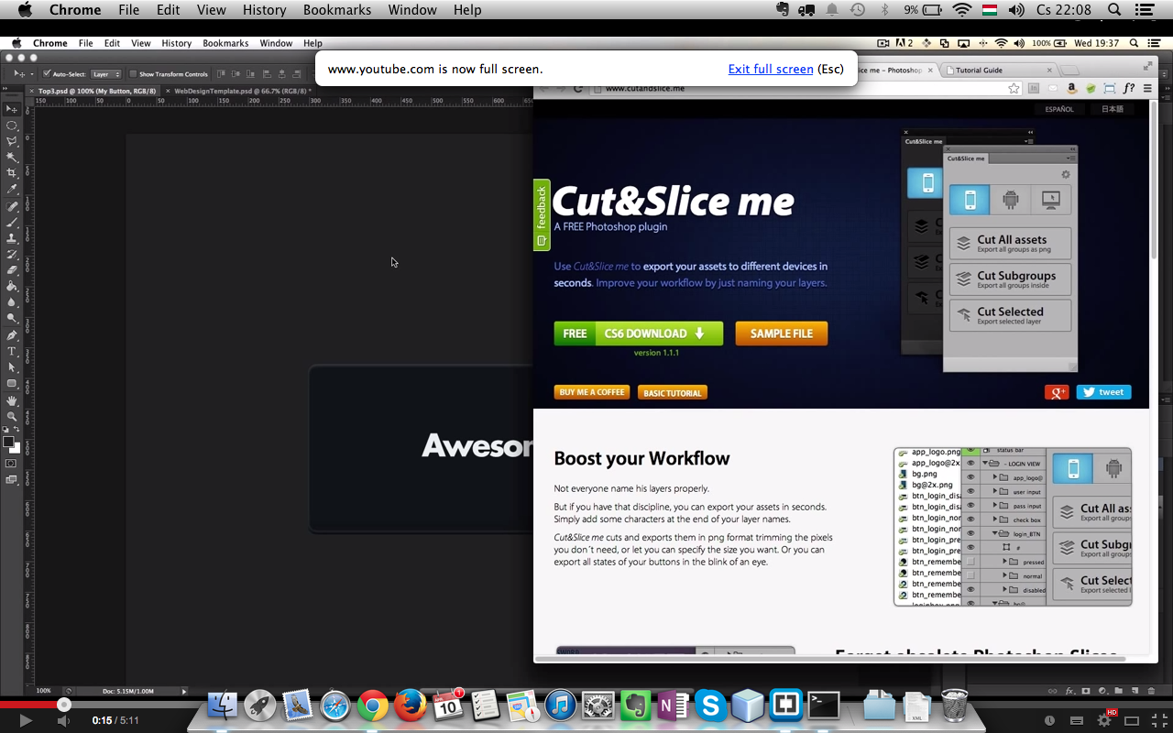The width and height of the screenshot is (1173, 733).
Task: Click the tweet button
Action: coord(1103,392)
